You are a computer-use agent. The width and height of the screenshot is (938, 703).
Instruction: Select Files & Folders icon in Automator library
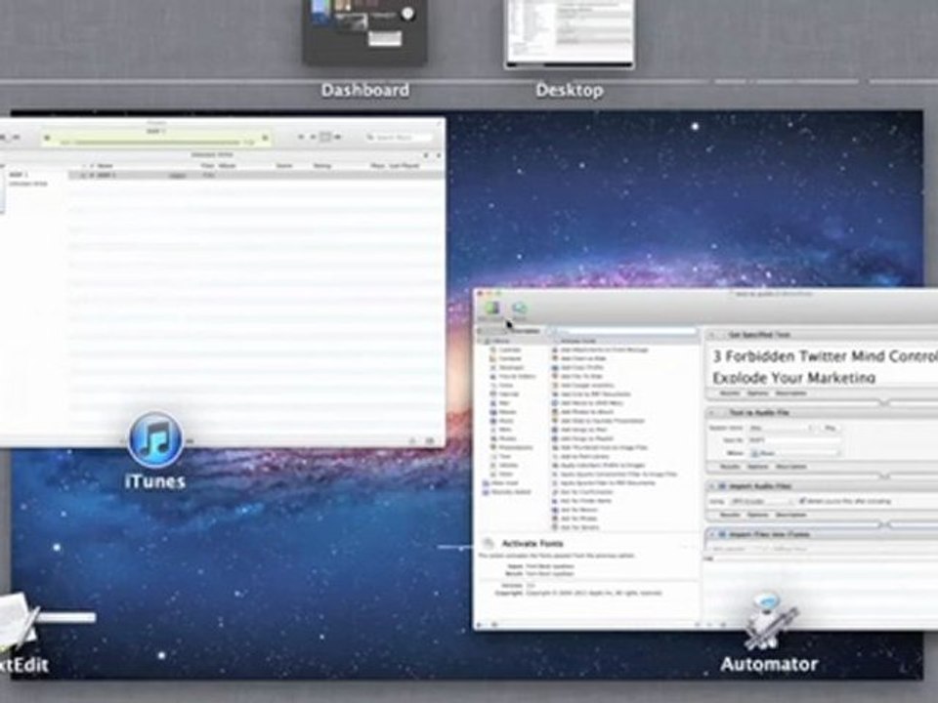point(492,377)
